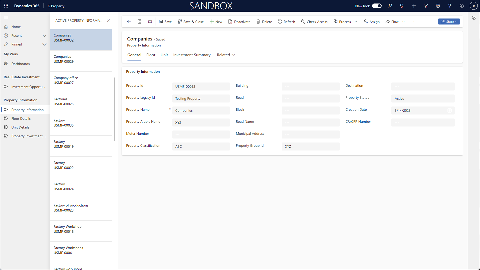The width and height of the screenshot is (480, 270).
Task: Open record in new window icon
Action: tap(150, 22)
